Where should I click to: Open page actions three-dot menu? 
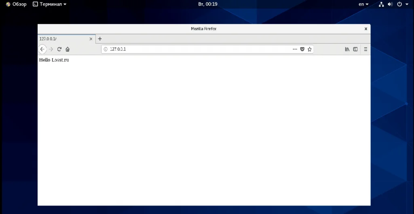[x=295, y=49]
